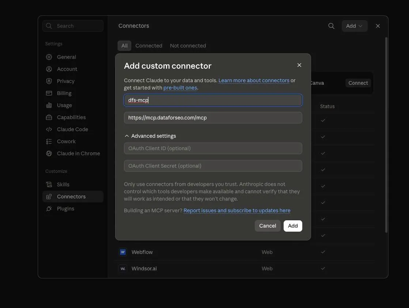Click the Webflow row status checkmark
Image resolution: width=409 pixels, height=308 pixels.
(323, 252)
